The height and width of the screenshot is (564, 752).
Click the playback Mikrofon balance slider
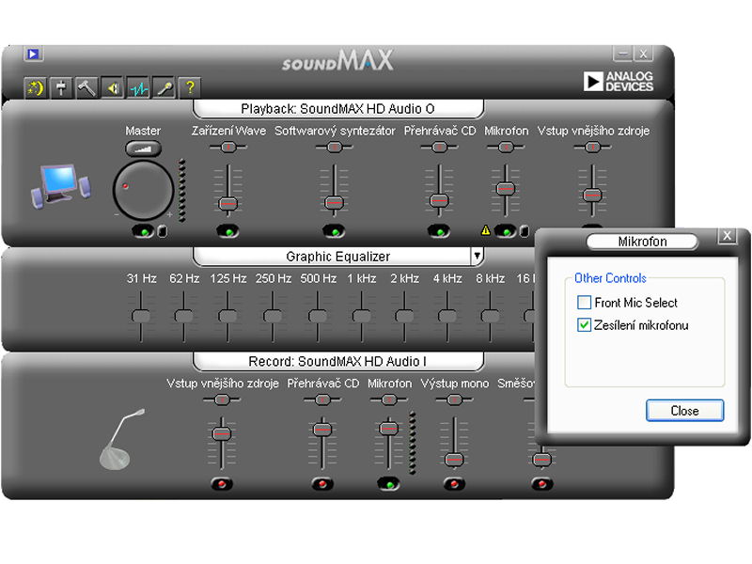[506, 147]
